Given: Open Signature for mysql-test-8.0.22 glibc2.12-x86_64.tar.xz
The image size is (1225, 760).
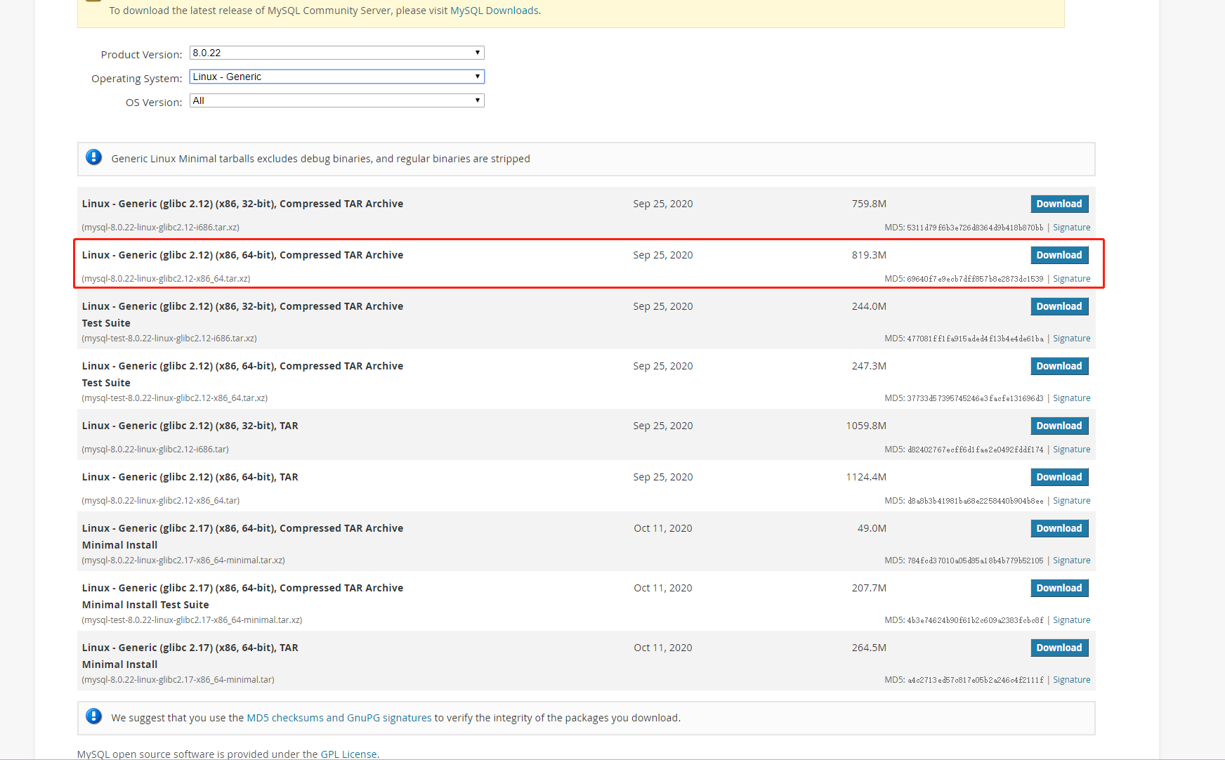Looking at the screenshot, I should [x=1071, y=398].
